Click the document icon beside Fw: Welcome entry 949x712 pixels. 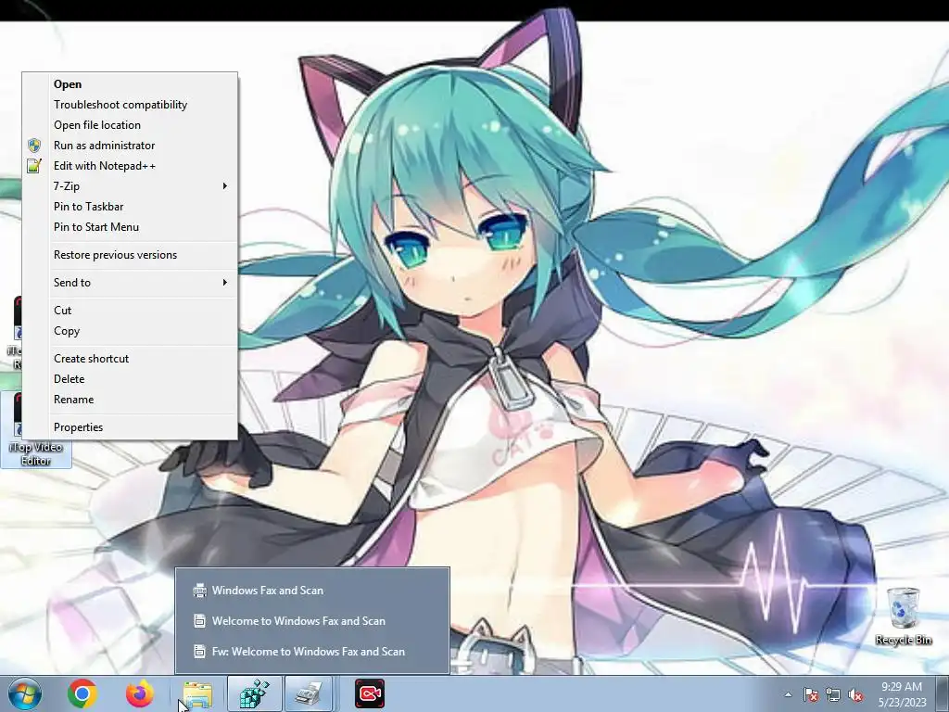click(199, 652)
